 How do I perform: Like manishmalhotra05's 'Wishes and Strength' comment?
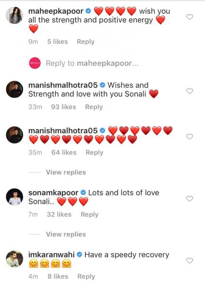(x=191, y=91)
